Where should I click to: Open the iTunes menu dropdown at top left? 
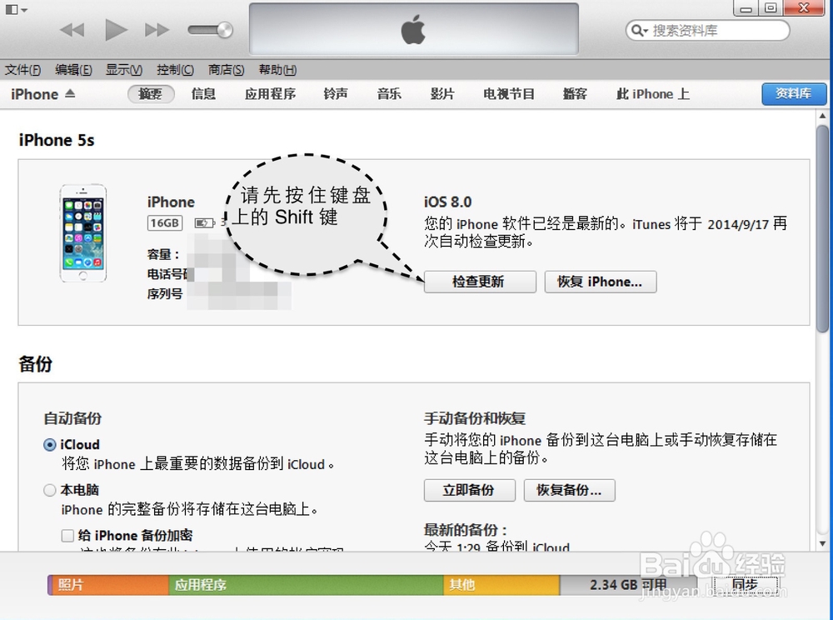[x=15, y=8]
